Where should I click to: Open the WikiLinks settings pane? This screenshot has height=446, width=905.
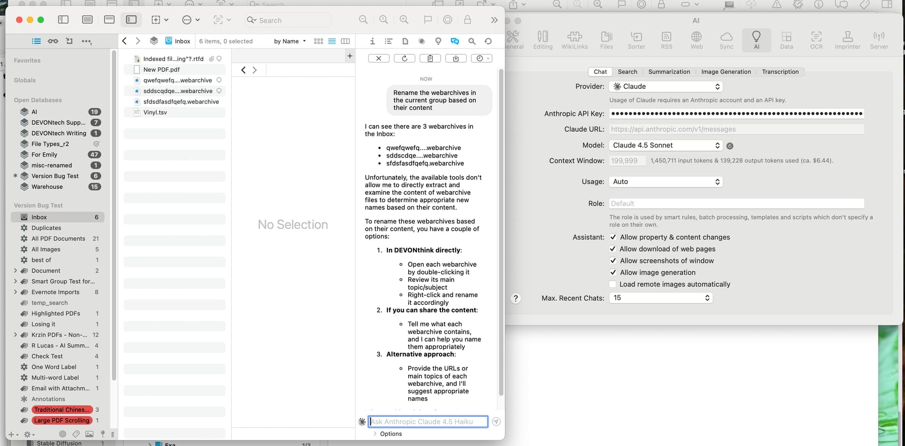(x=574, y=40)
